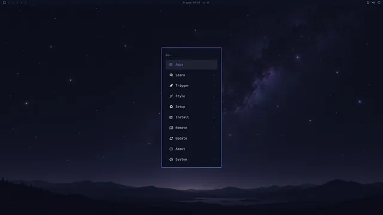
Task: Click the Apps grid icon
Action: 171,64
